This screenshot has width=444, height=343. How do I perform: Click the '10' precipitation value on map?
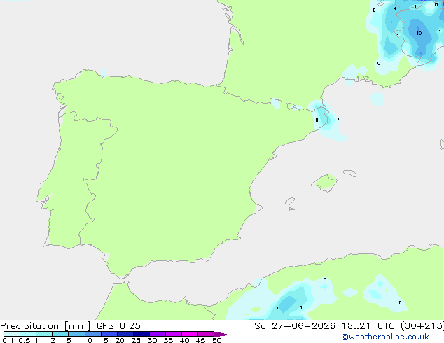tap(419, 34)
